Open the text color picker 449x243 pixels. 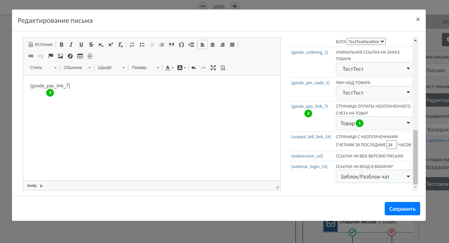169,68
